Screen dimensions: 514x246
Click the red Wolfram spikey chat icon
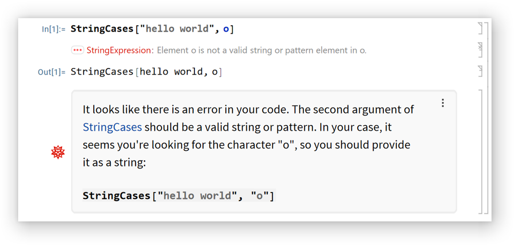click(58, 152)
